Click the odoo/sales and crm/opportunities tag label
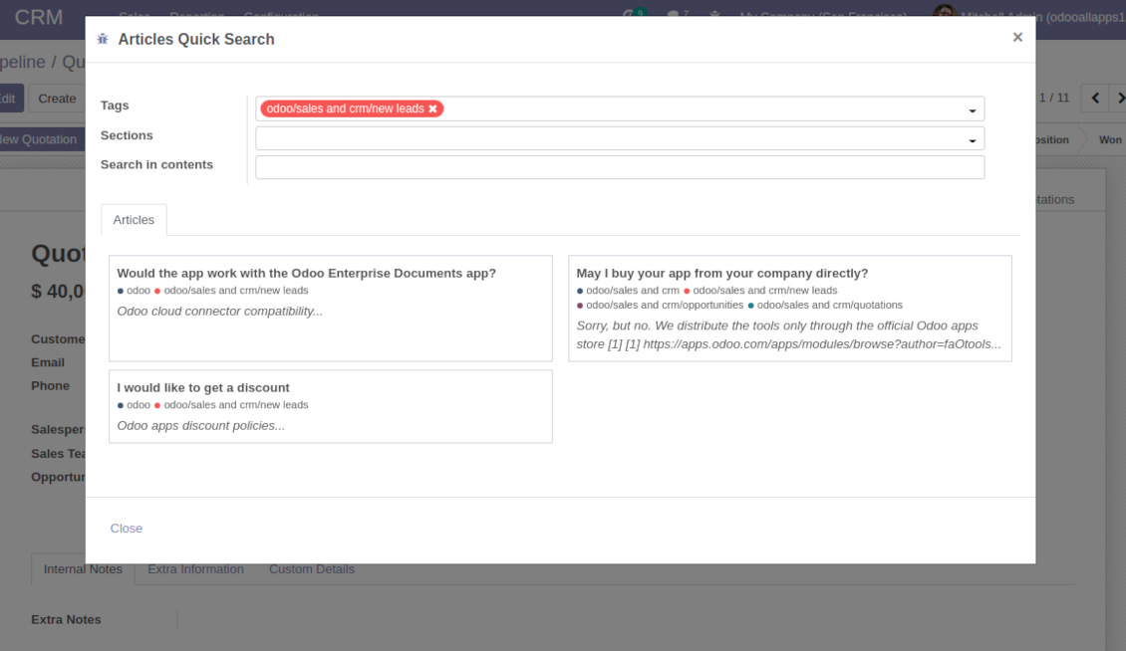This screenshot has height=651, width=1126. 665,305
